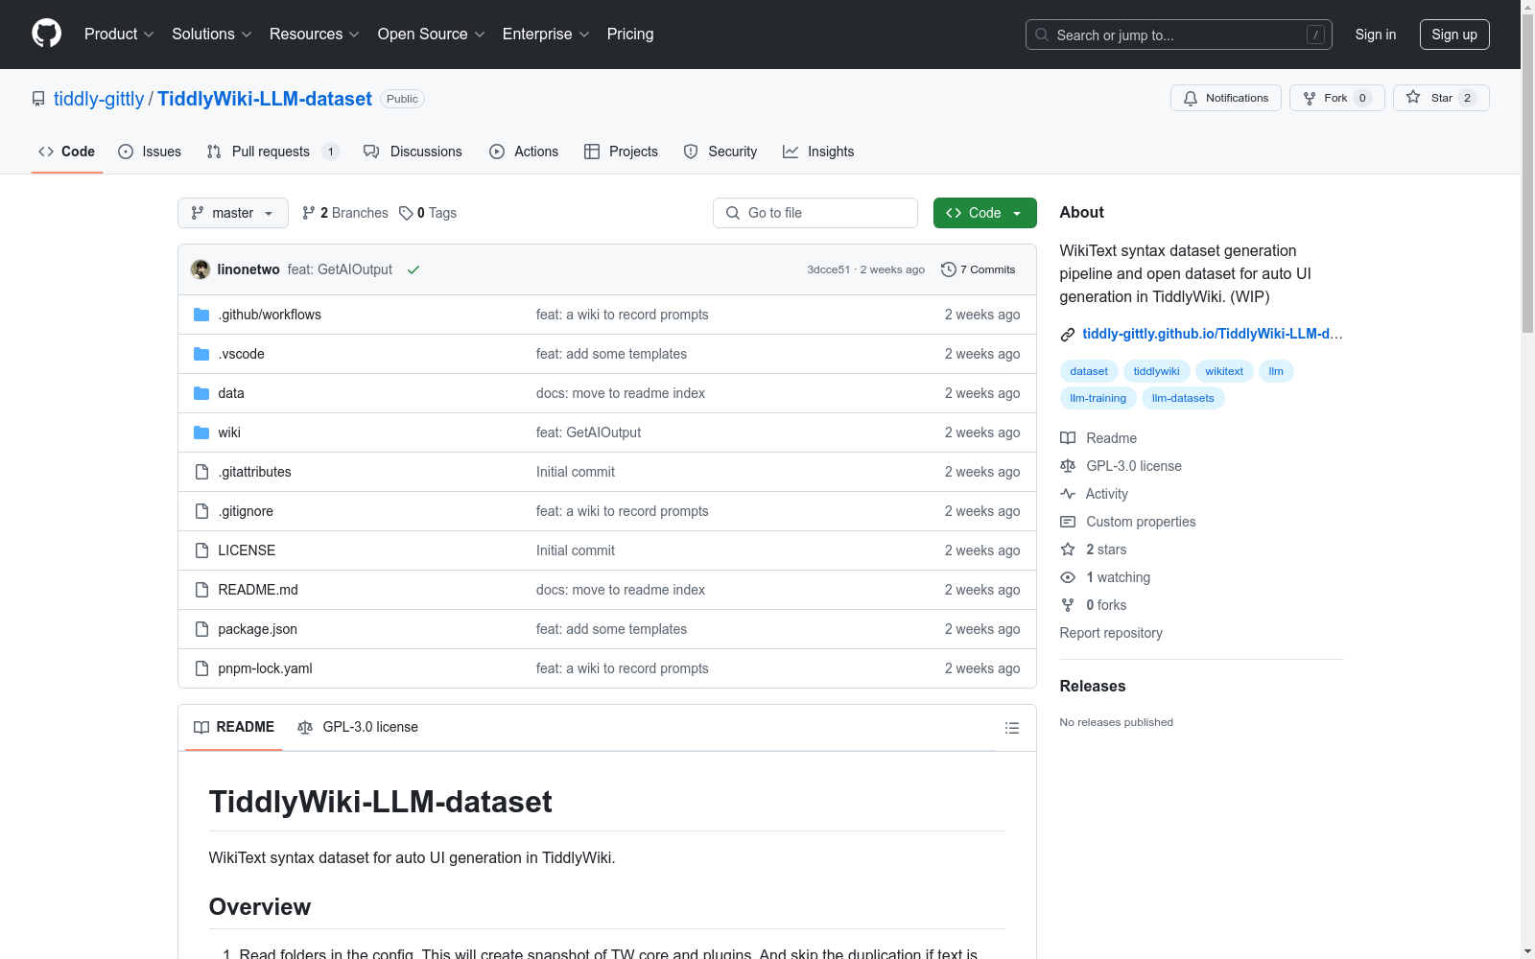Open the .github/workflows folder

tap(270, 315)
